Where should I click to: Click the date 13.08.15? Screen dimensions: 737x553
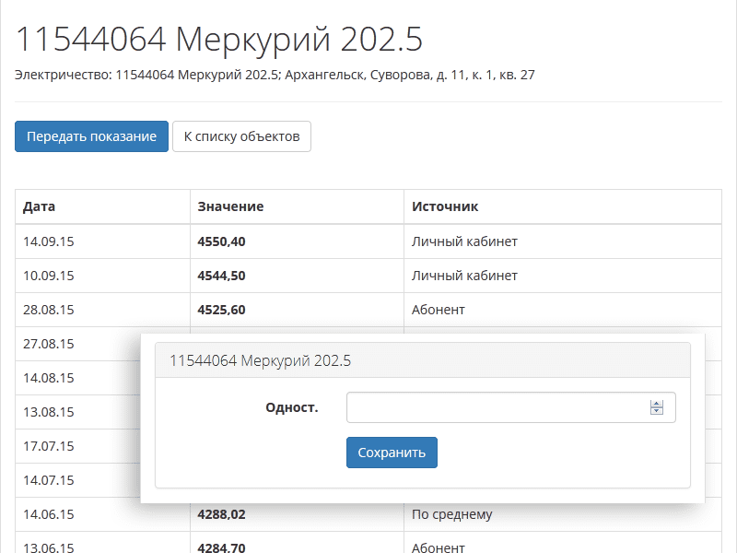[49, 412]
